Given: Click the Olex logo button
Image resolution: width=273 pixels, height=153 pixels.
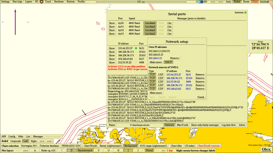Looking at the screenshot, I should click(x=266, y=149).
